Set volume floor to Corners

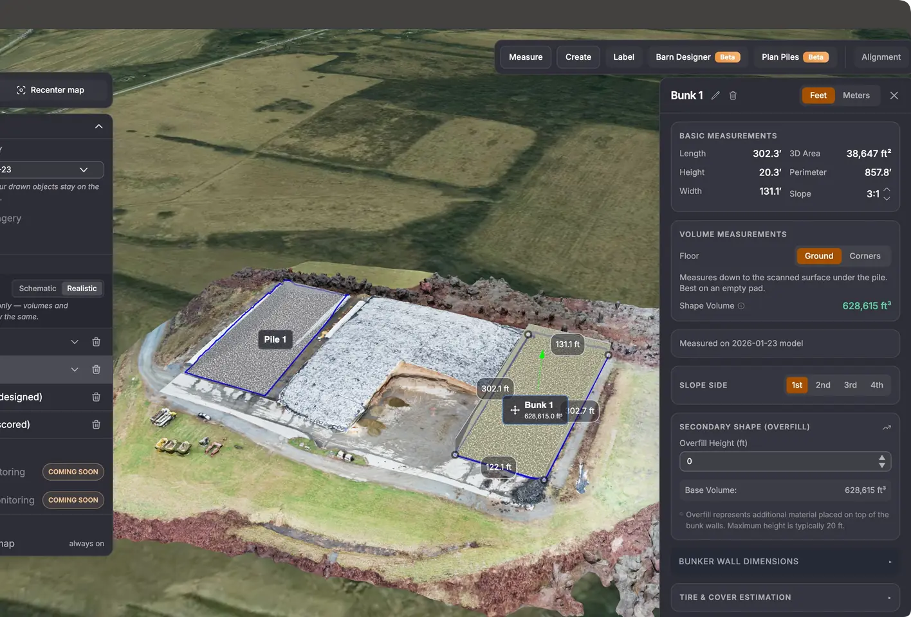tap(865, 256)
